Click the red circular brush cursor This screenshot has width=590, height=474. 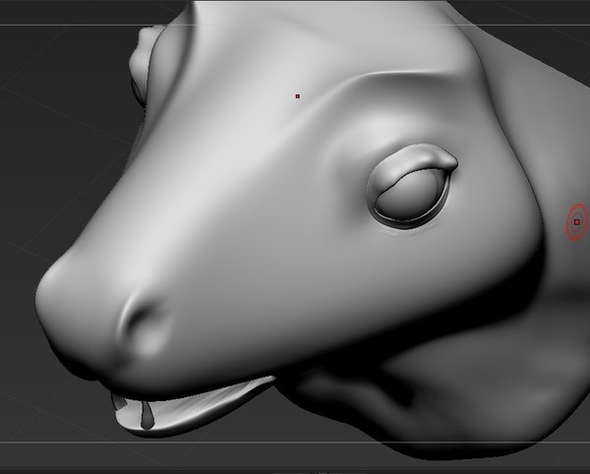point(576,222)
